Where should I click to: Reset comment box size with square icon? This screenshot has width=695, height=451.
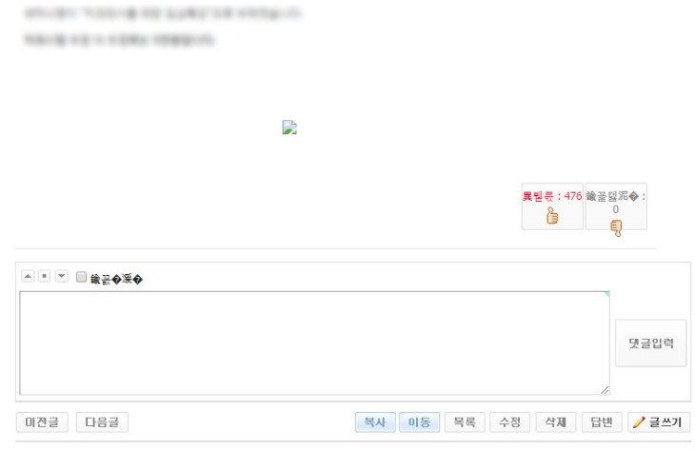pos(45,277)
